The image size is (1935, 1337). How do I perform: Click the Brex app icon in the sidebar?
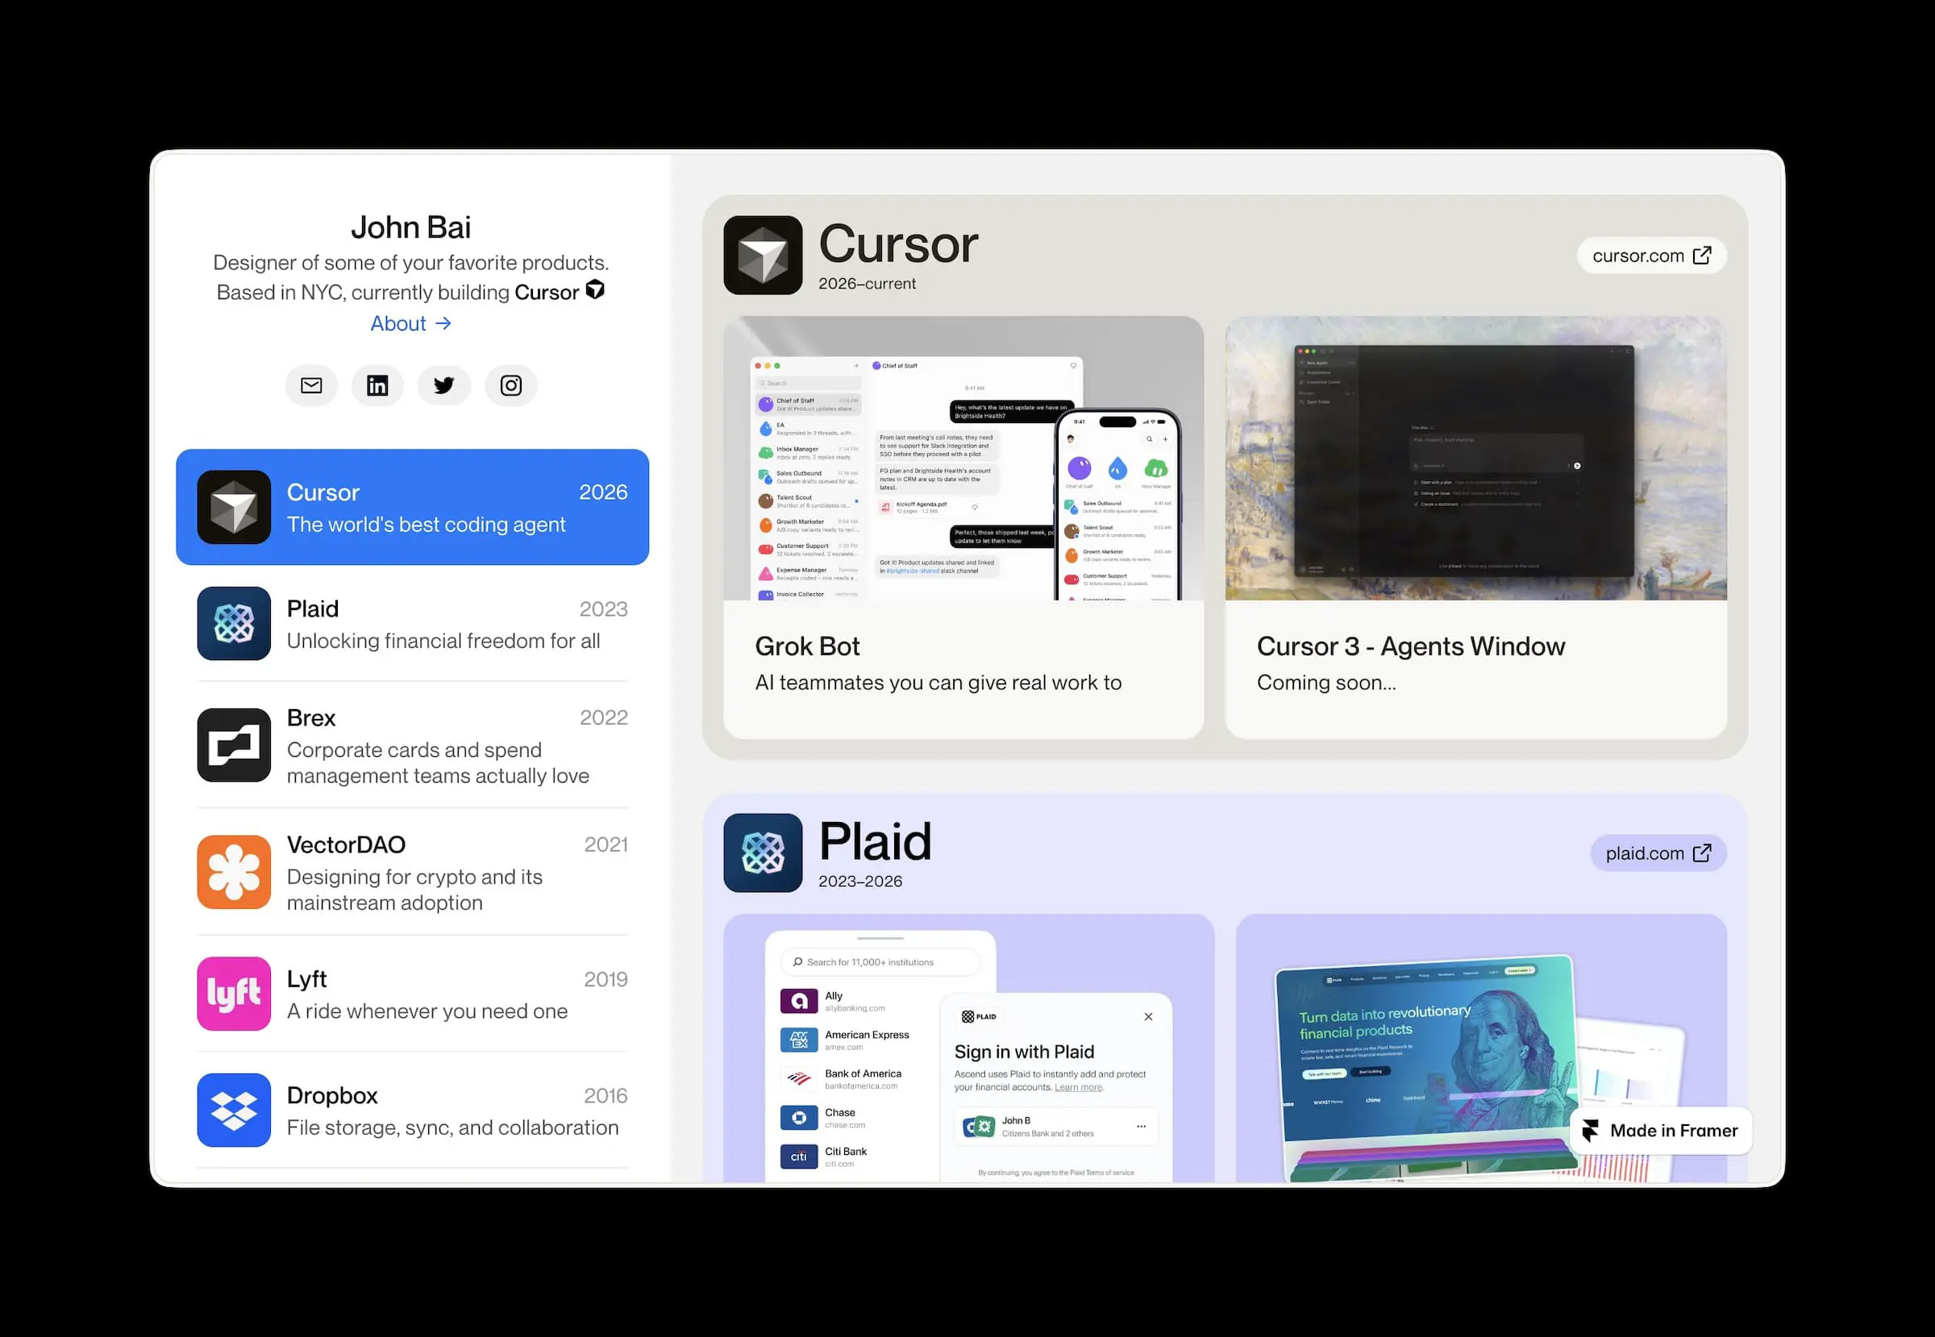tap(234, 745)
